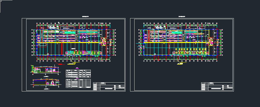Click the title text above the left sheet

click(85, 16)
